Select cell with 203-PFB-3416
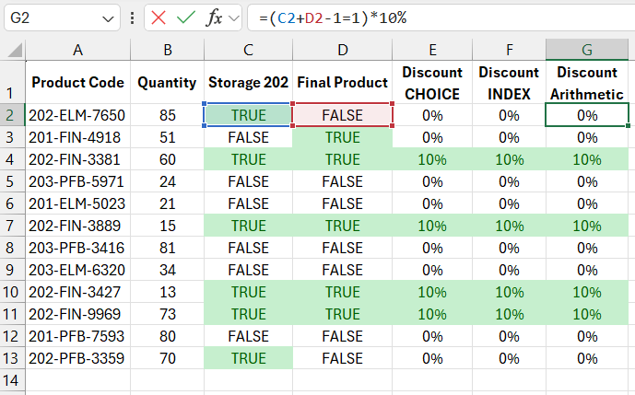This screenshot has width=635, height=395. 77,248
